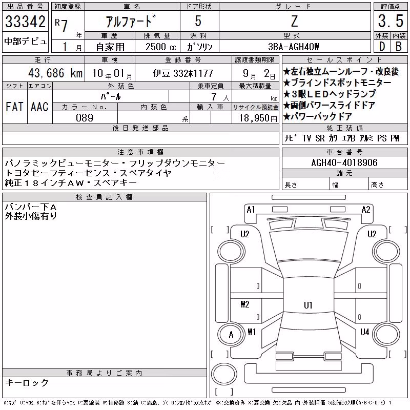410x410 pixels.
Task: Click seating capacity 7人
Action: click(220, 97)
